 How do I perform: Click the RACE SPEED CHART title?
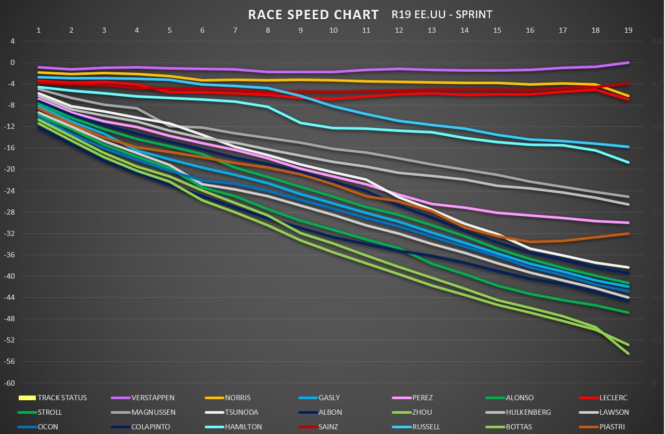313,14
